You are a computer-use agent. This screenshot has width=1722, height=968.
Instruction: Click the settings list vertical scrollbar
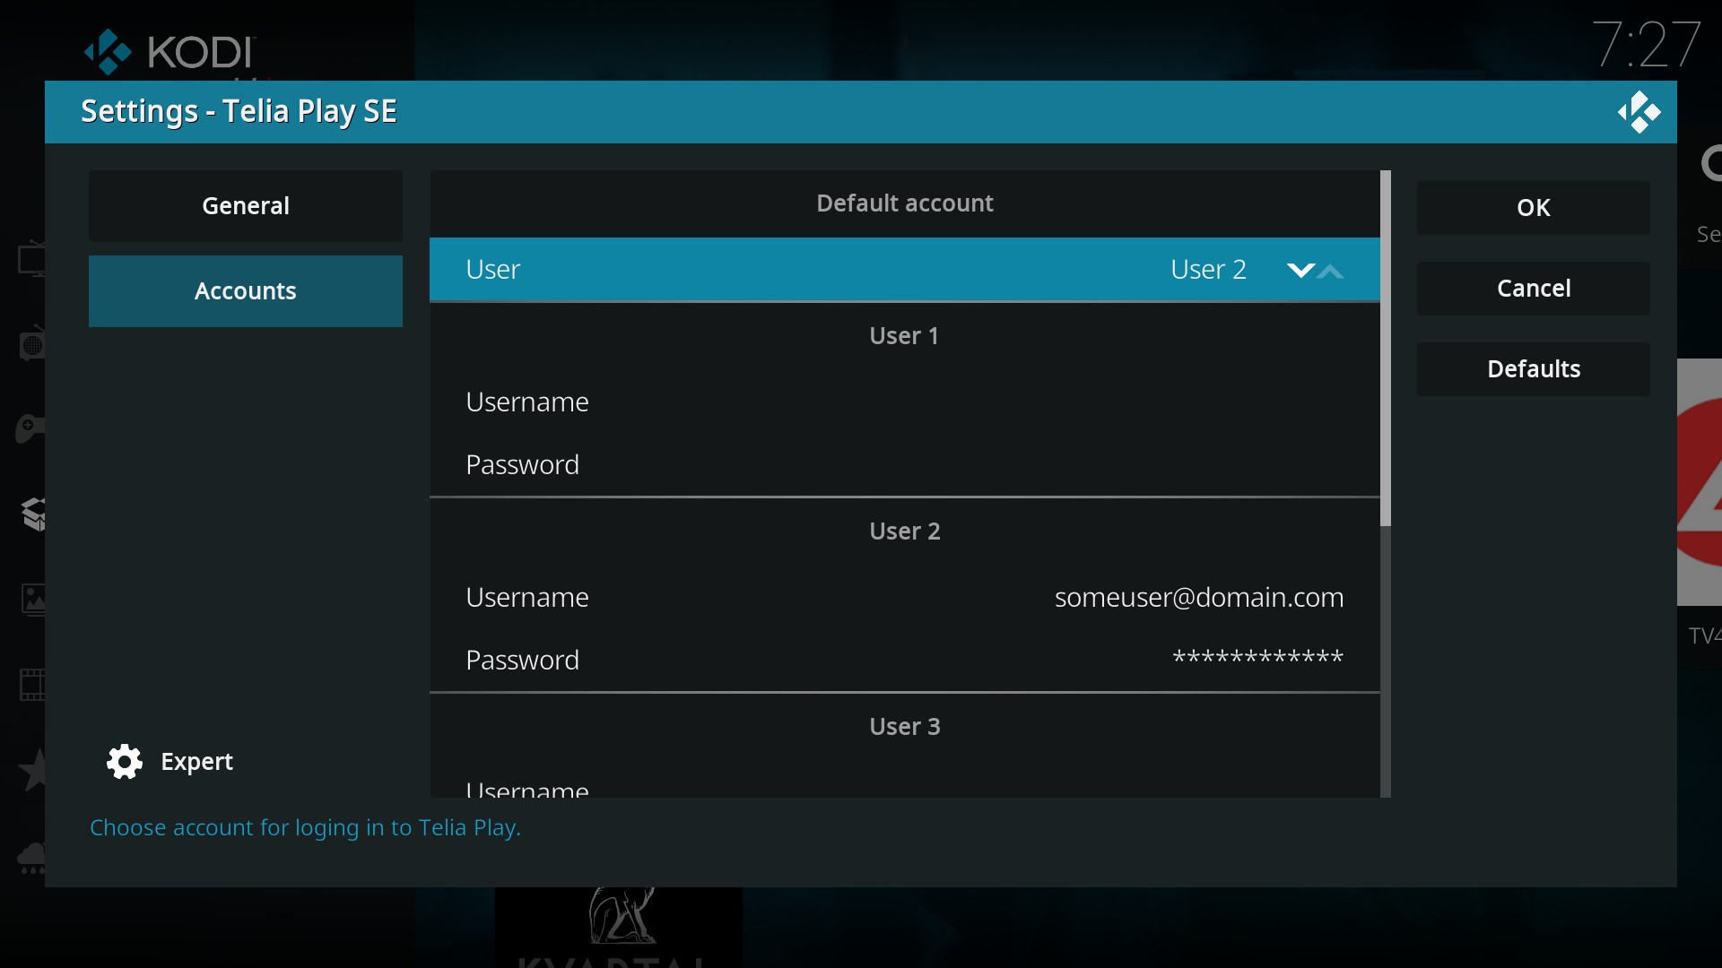click(1385, 350)
